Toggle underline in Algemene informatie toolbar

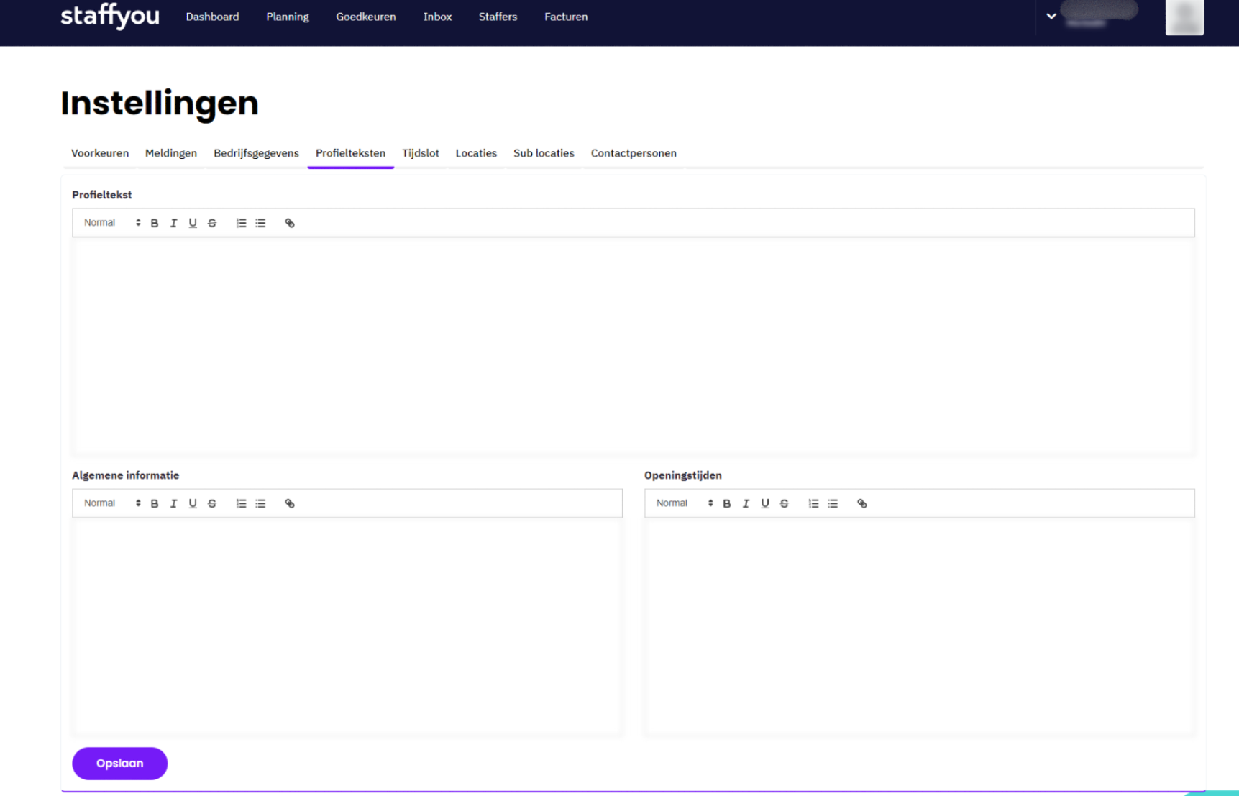[x=193, y=503]
